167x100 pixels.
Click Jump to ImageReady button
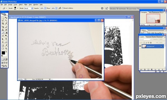[4, 66]
